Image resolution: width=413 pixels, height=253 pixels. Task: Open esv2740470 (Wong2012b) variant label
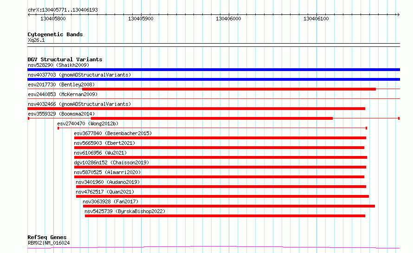88,123
